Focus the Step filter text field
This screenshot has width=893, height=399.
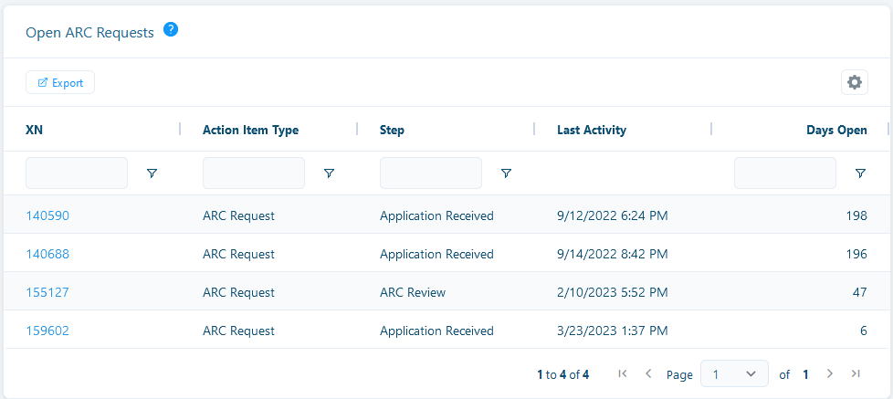[431, 173]
